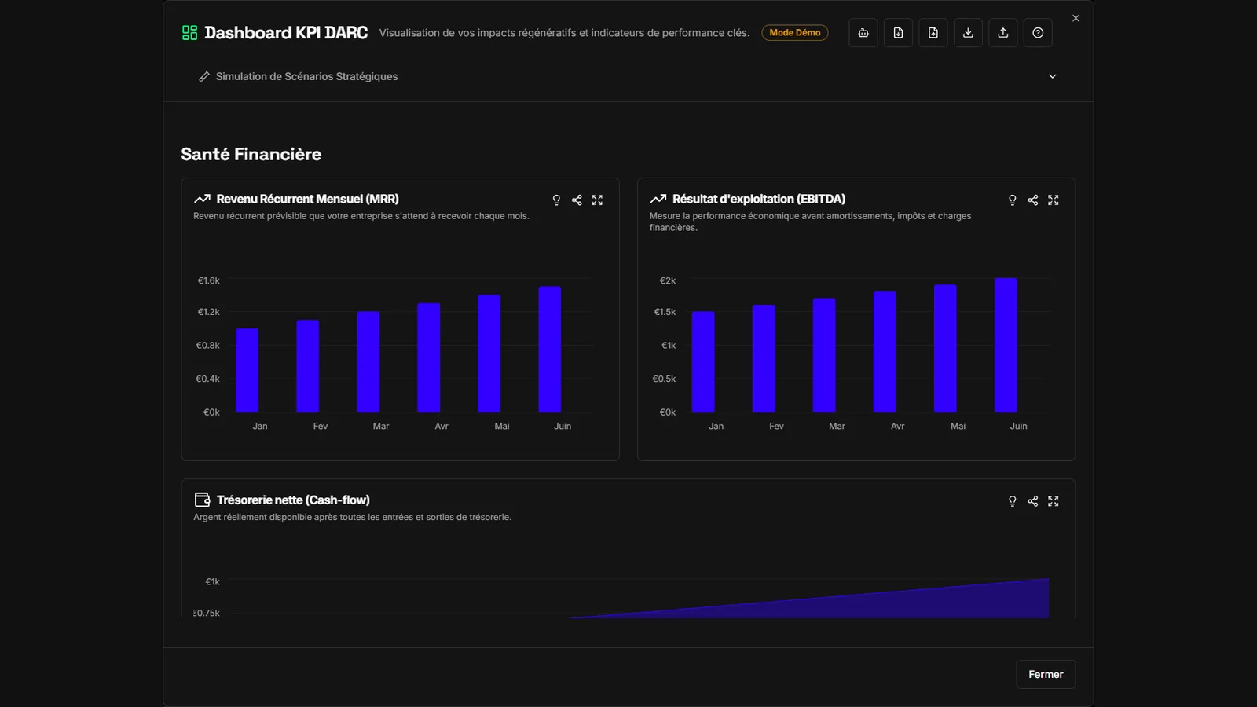Viewport: 1257px width, 707px height.
Task: Click the dashboard grid icon beside the title
Action: [x=189, y=33]
